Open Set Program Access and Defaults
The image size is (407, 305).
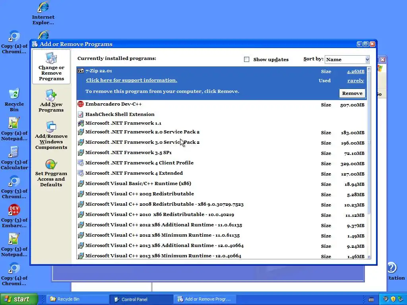pyautogui.click(x=51, y=173)
